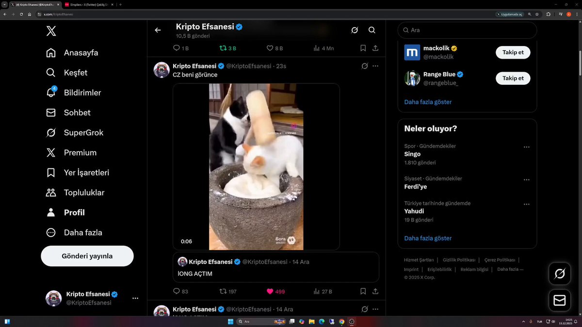Reply to the post with 83 comments
The image size is (582, 327).
click(180, 291)
